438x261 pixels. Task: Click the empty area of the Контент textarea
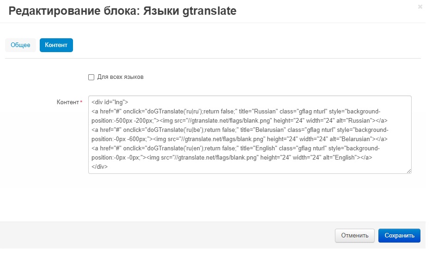(x=277, y=168)
